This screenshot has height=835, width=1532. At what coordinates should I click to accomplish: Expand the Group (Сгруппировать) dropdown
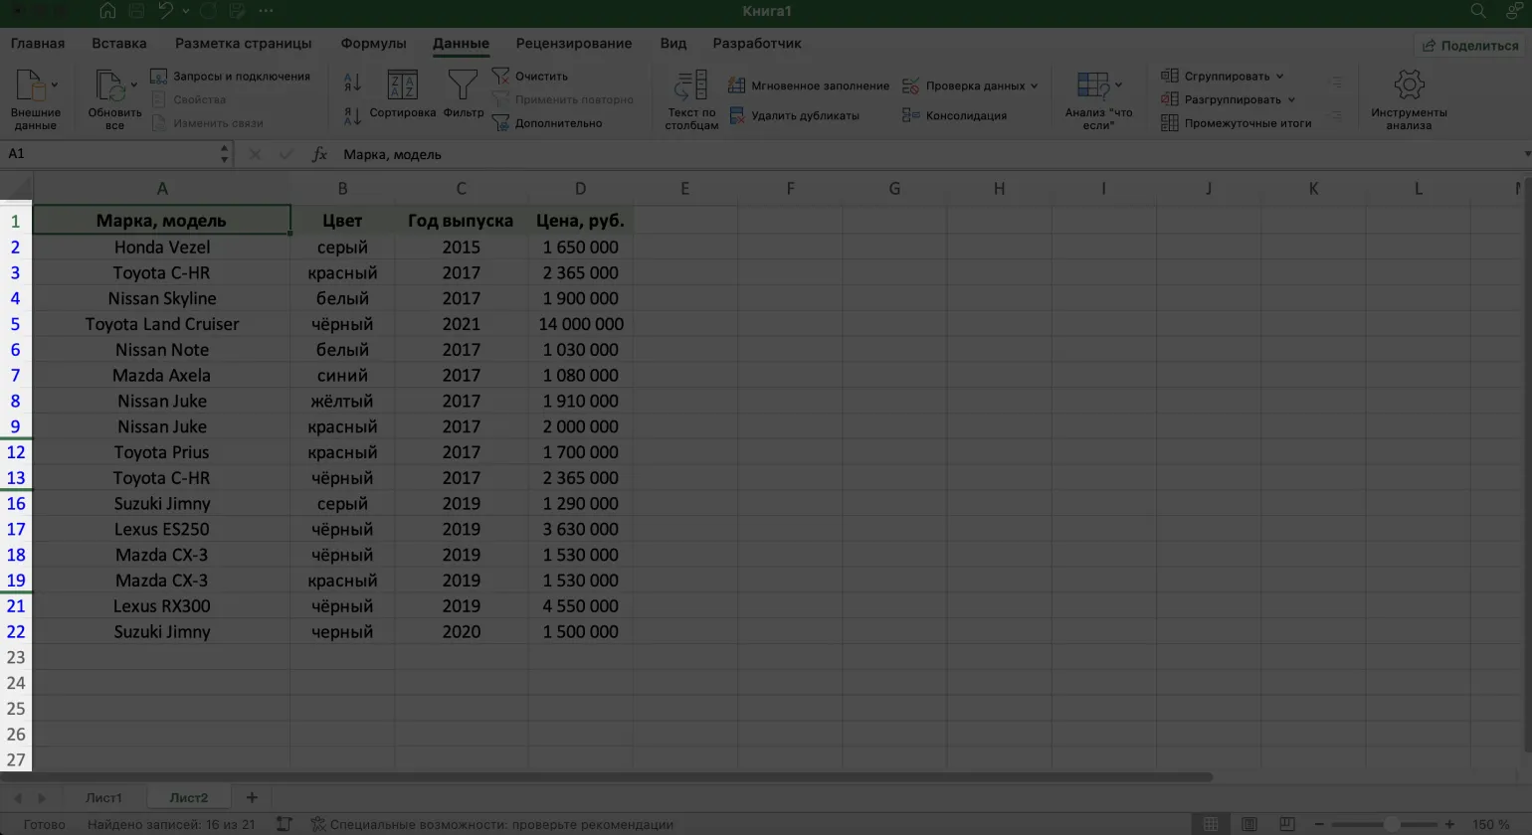point(1279,77)
